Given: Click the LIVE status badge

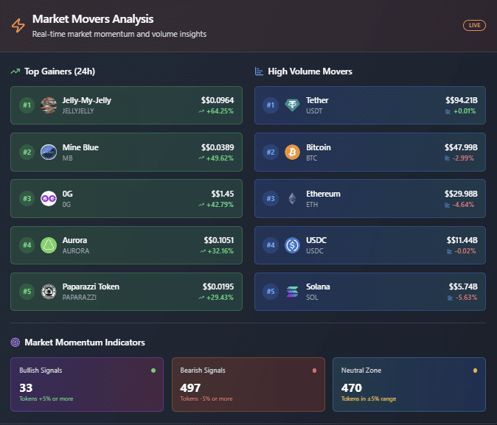Looking at the screenshot, I should pos(474,26).
